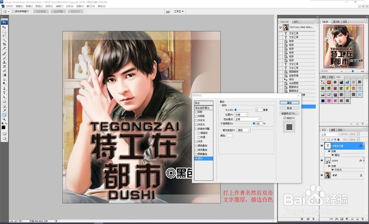Click the 实际像素 (Actual Pixels) button
Screen dimensions: 369x224
[x=41, y=11]
